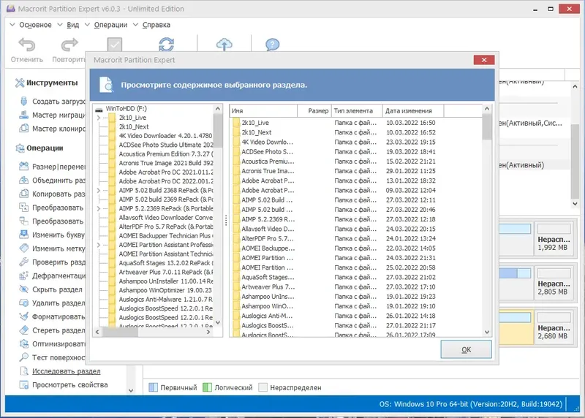Close the Macrorit Partition Expert dialog
The image size is (585, 418).
(x=484, y=60)
